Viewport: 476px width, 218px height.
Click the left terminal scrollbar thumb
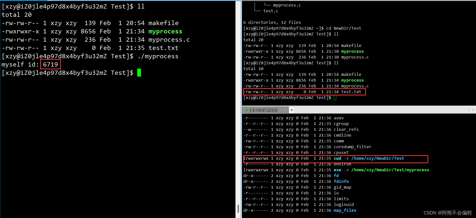[x=238, y=208]
